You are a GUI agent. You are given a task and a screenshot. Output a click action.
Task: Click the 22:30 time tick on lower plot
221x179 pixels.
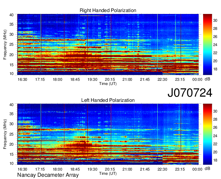[x=162, y=169]
